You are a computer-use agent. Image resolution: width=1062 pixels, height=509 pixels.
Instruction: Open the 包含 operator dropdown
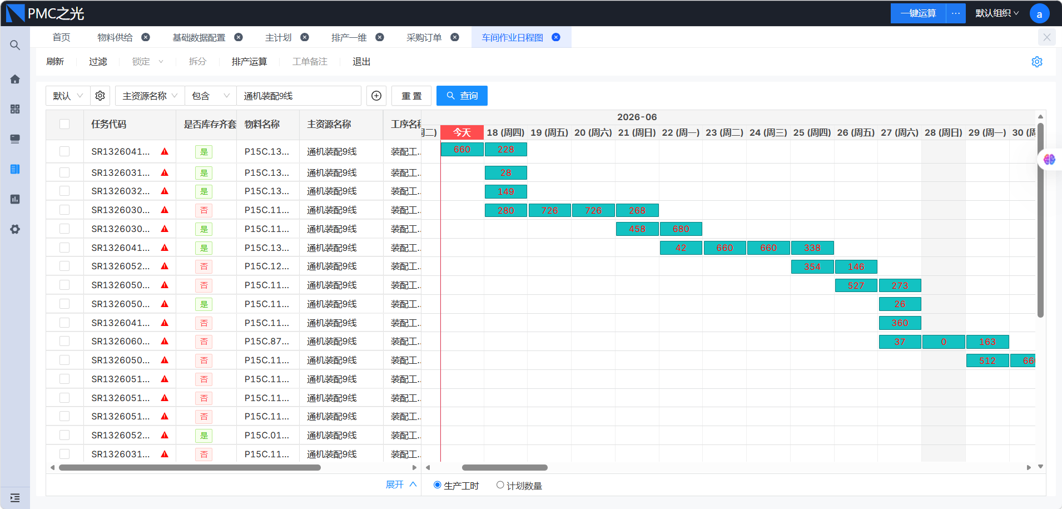tap(210, 96)
